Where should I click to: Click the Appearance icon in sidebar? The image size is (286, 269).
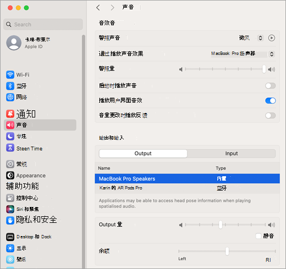(10, 175)
